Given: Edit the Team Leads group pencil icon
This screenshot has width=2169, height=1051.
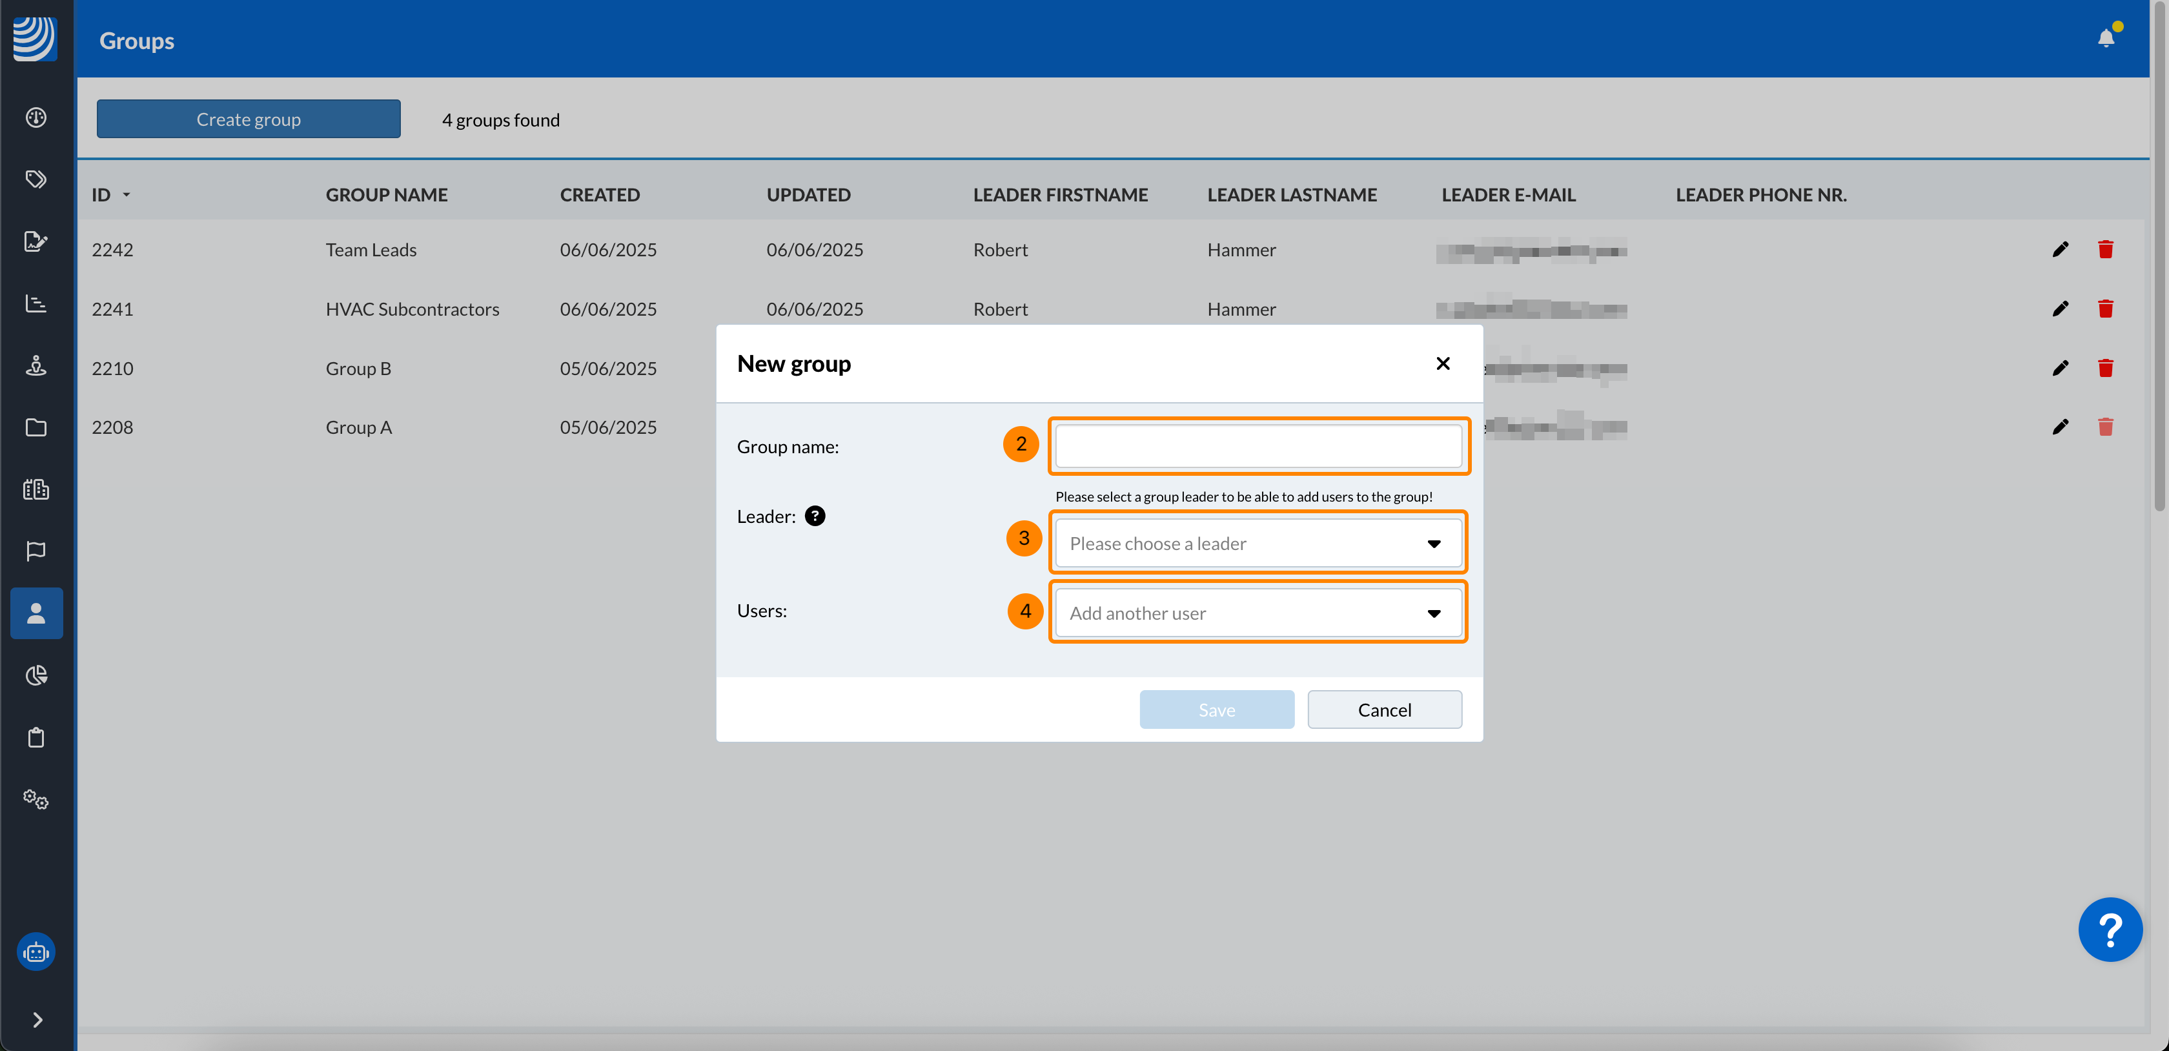Looking at the screenshot, I should [2059, 249].
